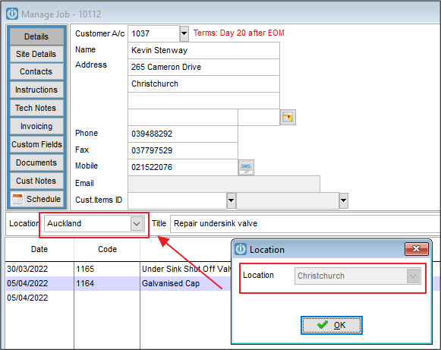Viewport: 441px width, 350px height.
Task: Select the Custom Fields tab
Action: (36, 144)
